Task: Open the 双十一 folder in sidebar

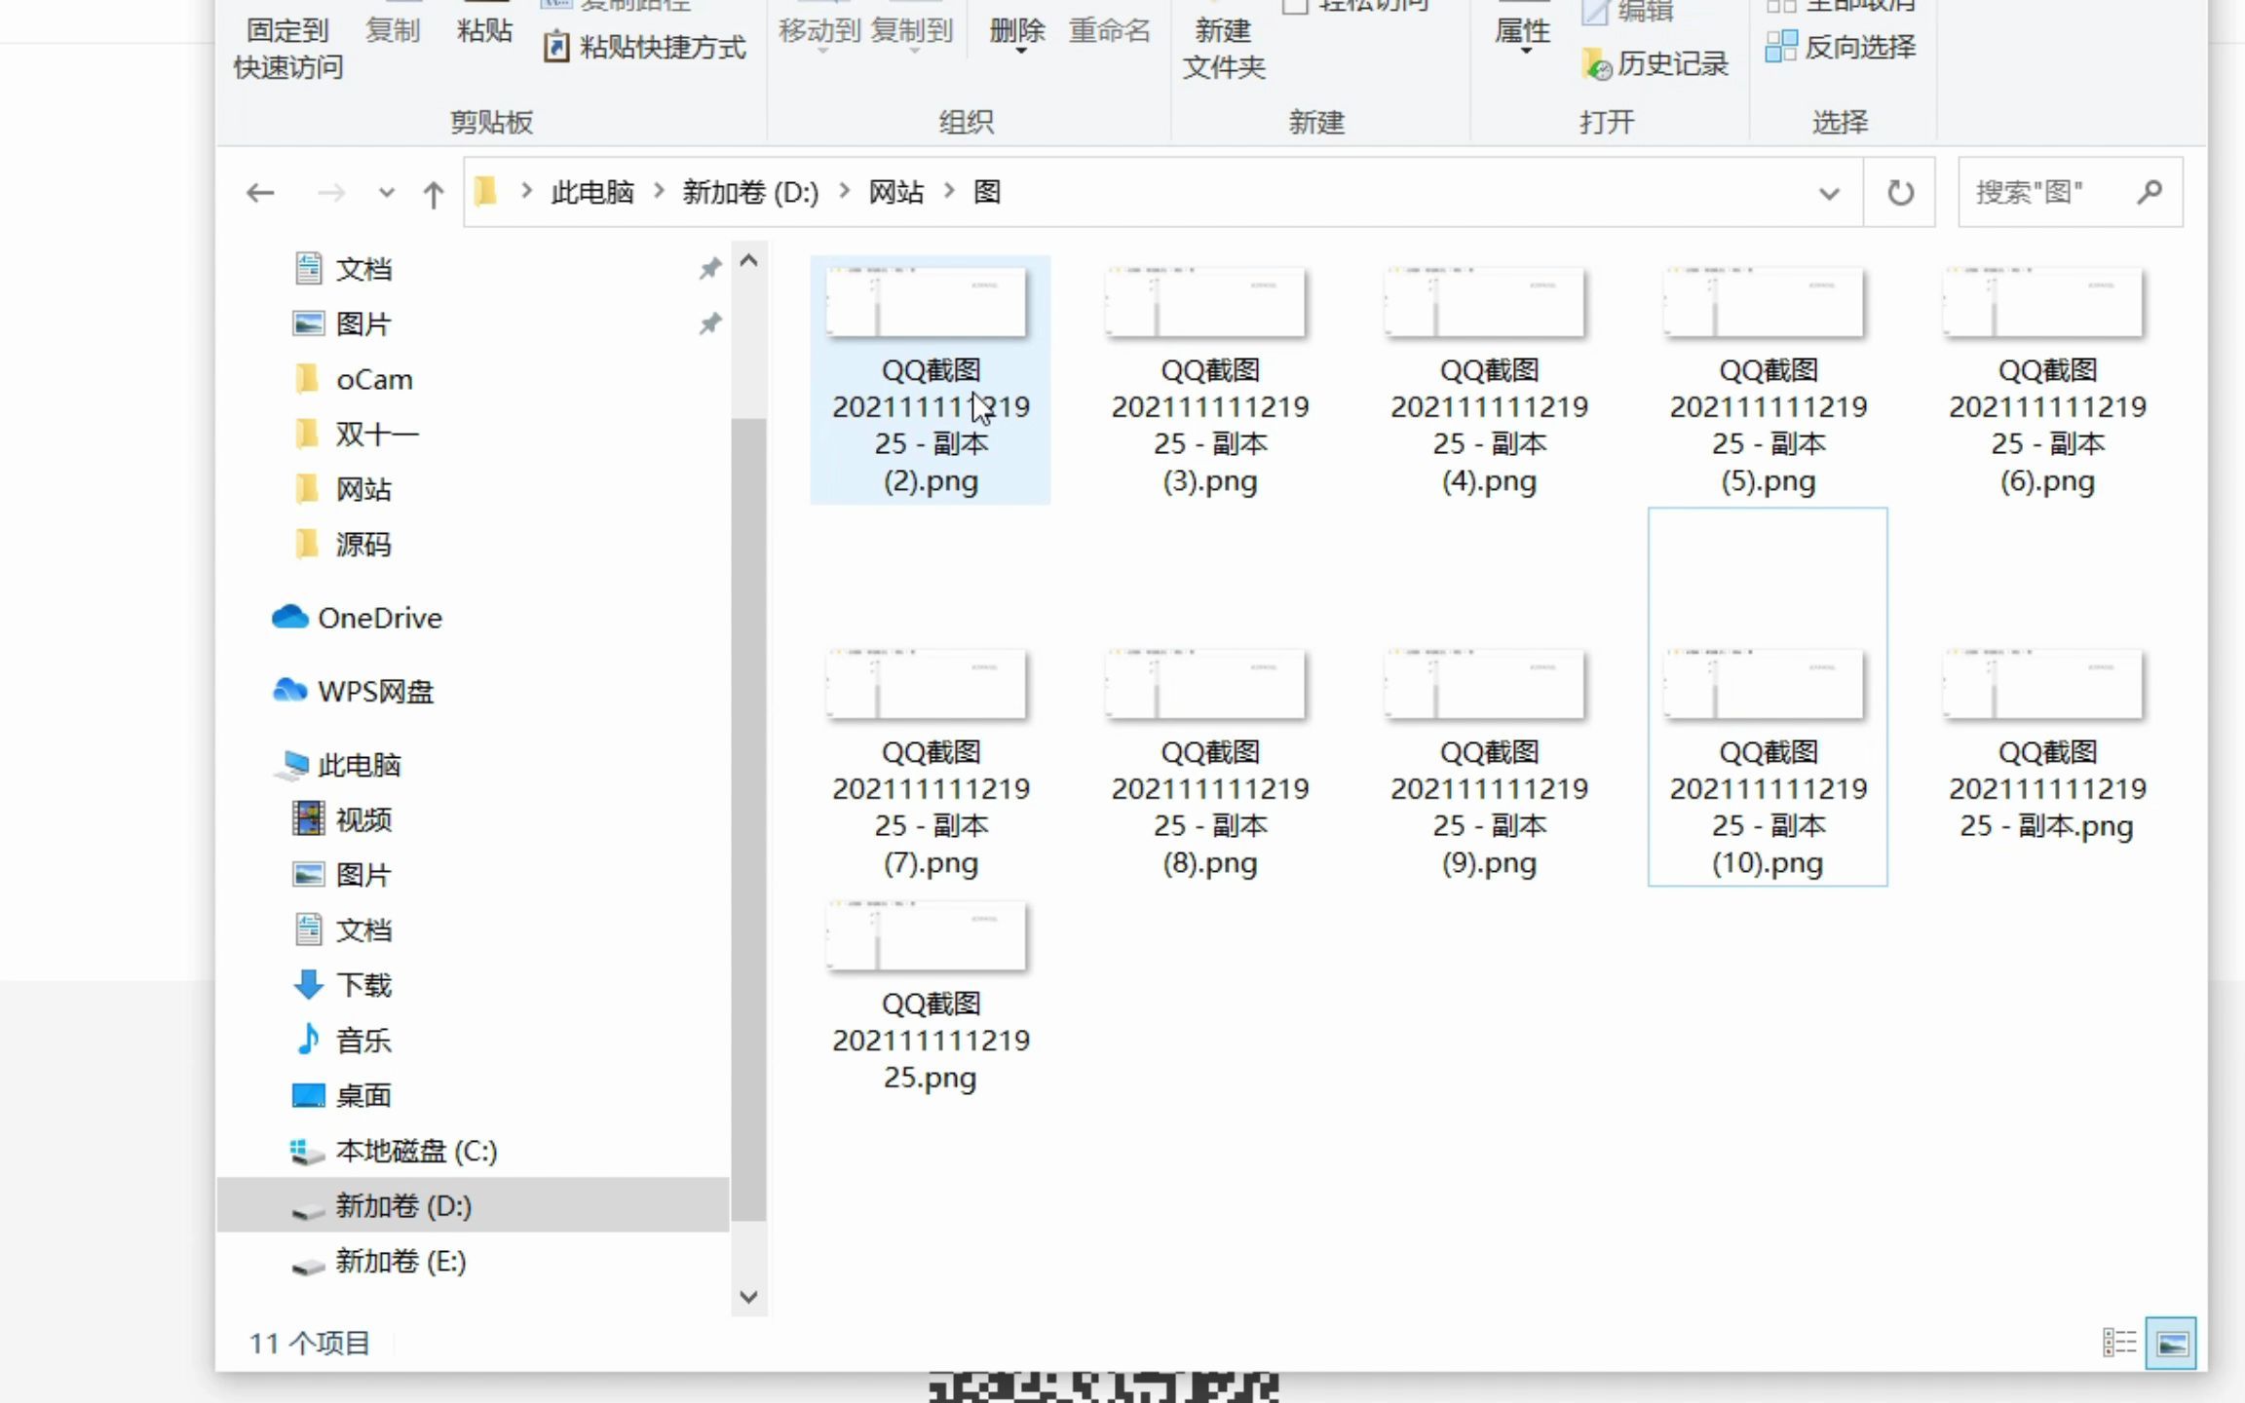Action: [376, 434]
